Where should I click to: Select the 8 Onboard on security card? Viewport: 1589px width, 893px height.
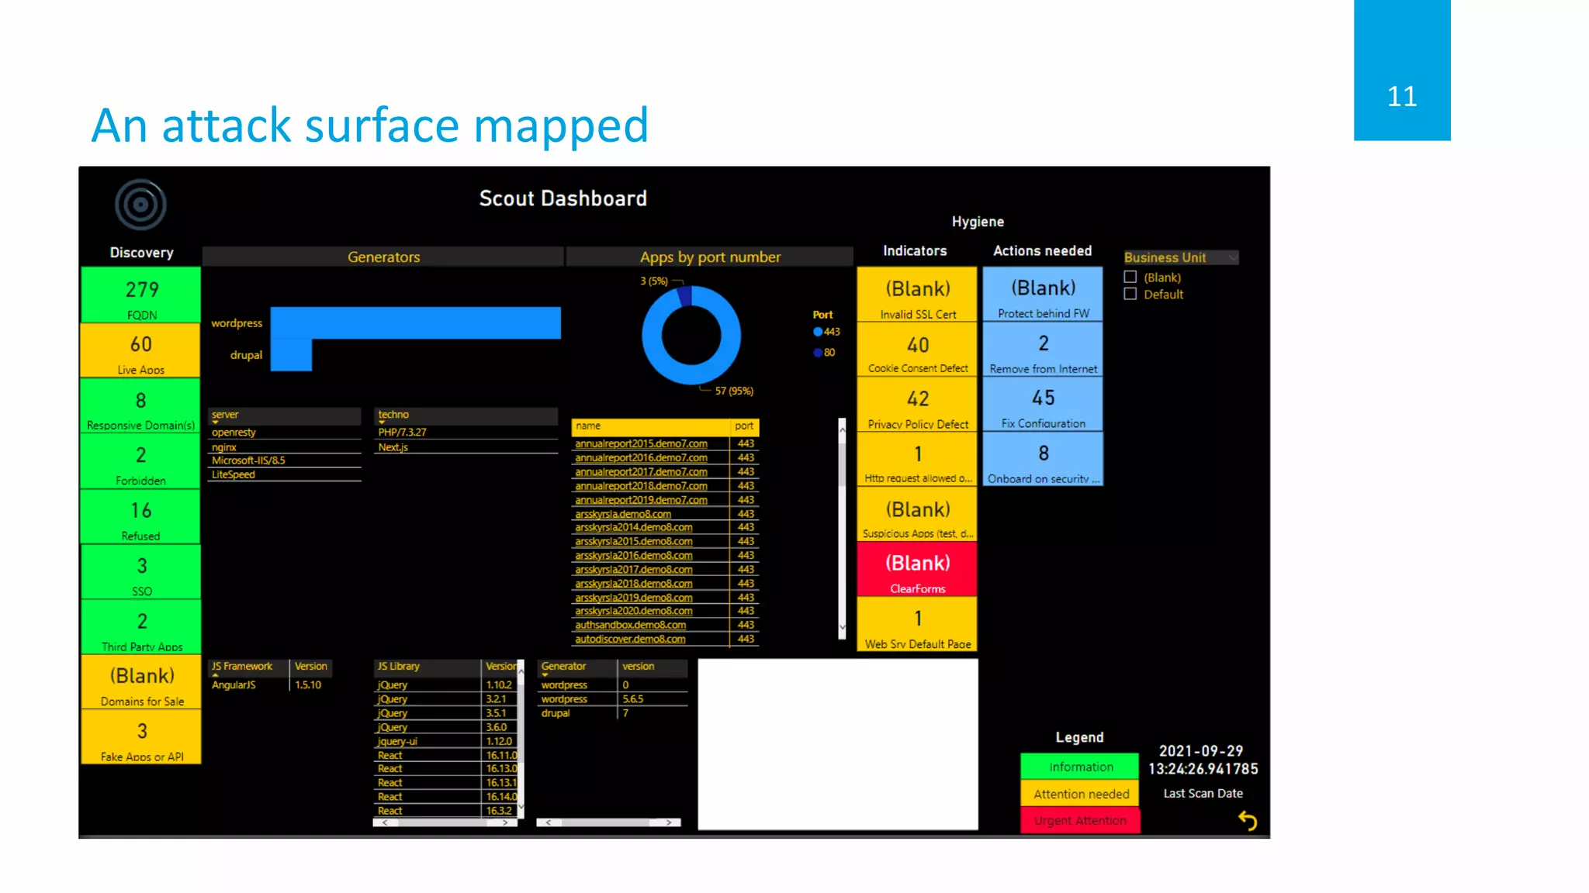pyautogui.click(x=1043, y=460)
